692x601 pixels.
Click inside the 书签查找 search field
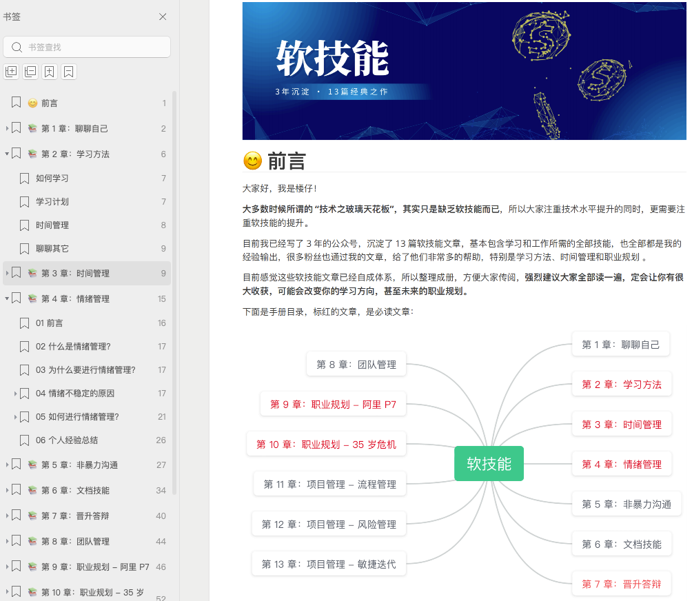87,48
